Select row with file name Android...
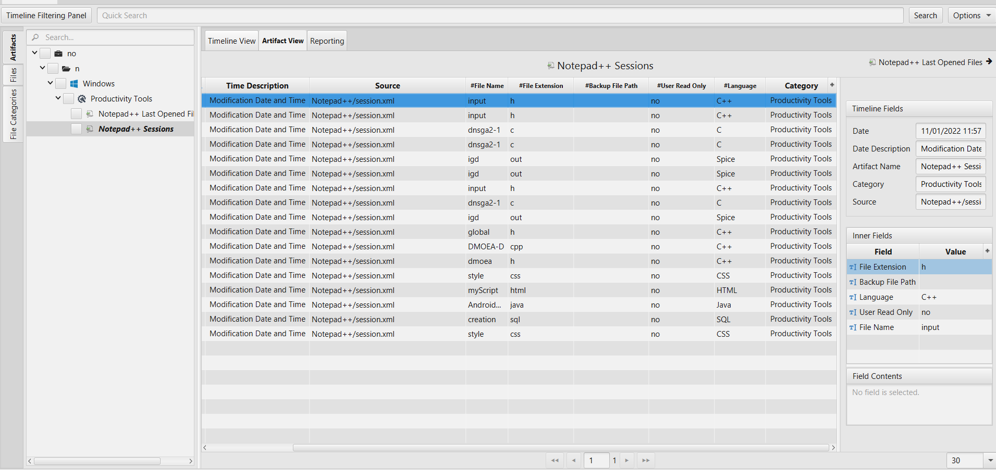Image resolution: width=996 pixels, height=470 pixels. click(x=519, y=305)
